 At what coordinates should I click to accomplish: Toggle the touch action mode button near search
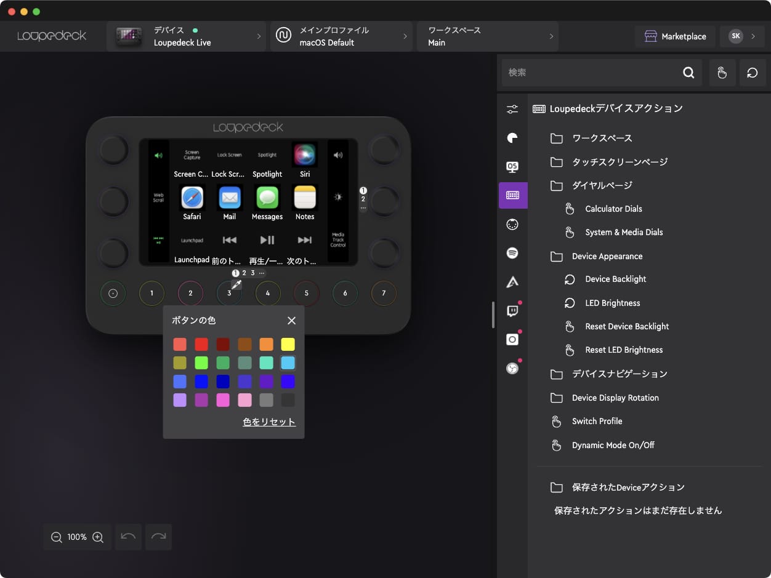point(722,72)
